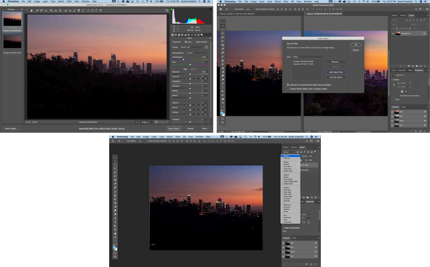Screen dimensions: 430x267
Task: Select the Crop tool in Camera Raw toolbar
Action: click(x=51, y=10)
